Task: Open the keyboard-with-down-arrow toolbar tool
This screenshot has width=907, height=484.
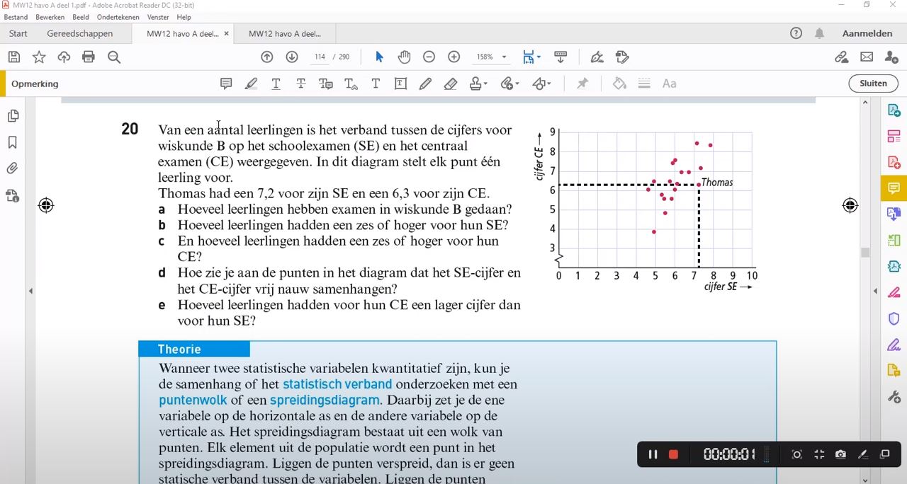Action: [560, 57]
